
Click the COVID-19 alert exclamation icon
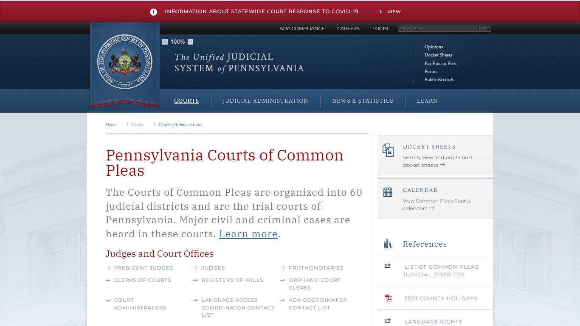click(154, 12)
